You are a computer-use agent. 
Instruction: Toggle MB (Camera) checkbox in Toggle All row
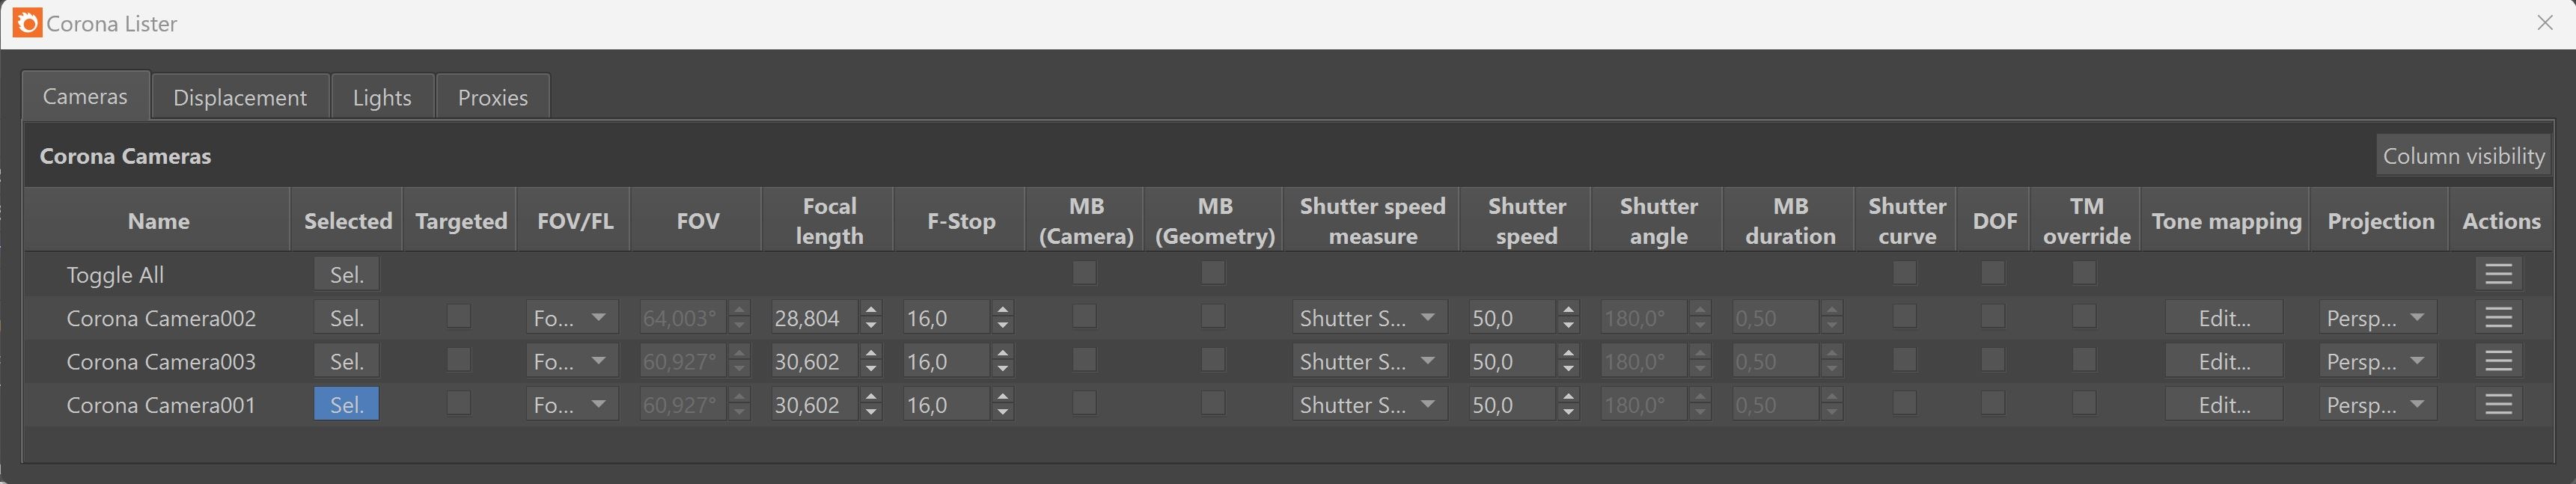coord(1084,272)
